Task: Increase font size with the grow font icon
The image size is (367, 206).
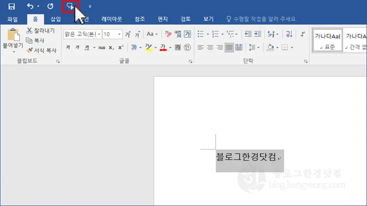Action: [128, 34]
